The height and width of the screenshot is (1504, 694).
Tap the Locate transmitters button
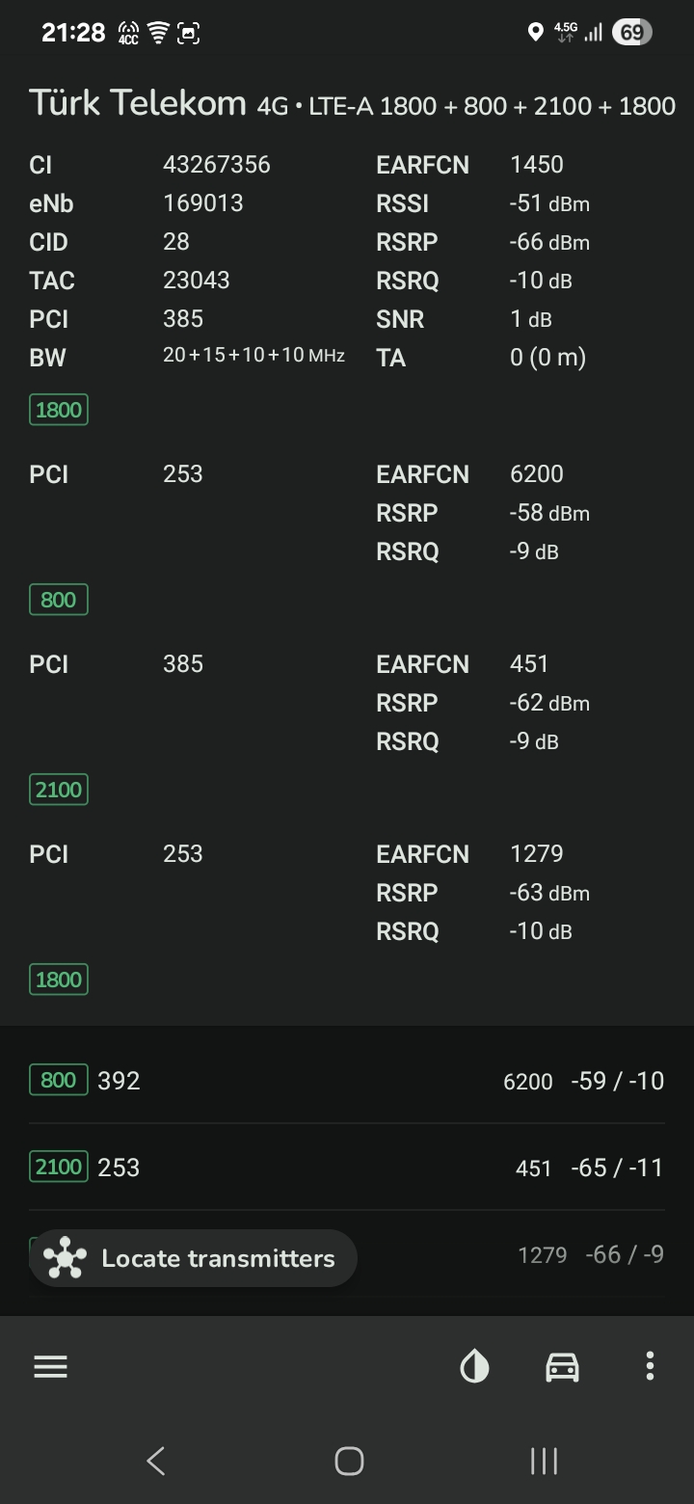coord(193,1258)
